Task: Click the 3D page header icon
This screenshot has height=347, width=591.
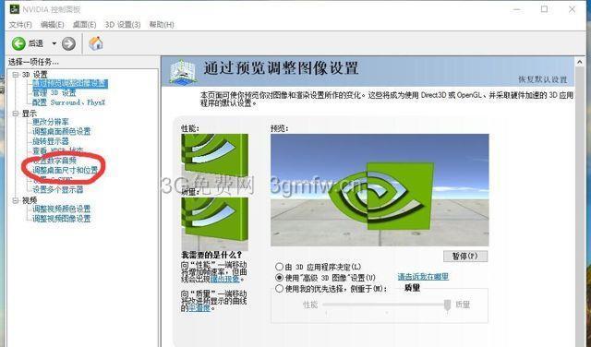Action: [x=183, y=71]
